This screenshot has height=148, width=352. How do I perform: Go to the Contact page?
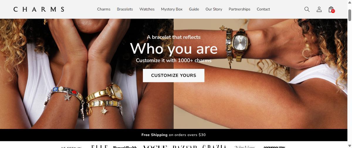click(x=263, y=9)
